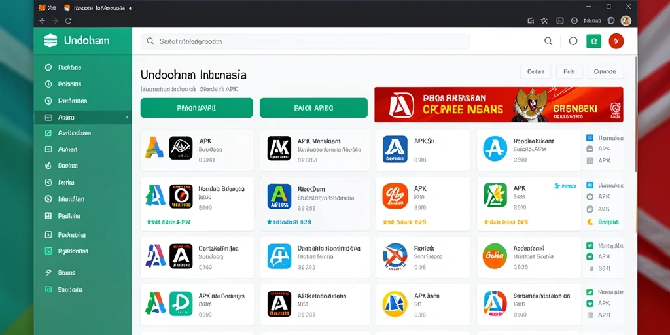This screenshot has height=335, width=670.
Task: Click the small middle filter button Flott
Action: [570, 72]
